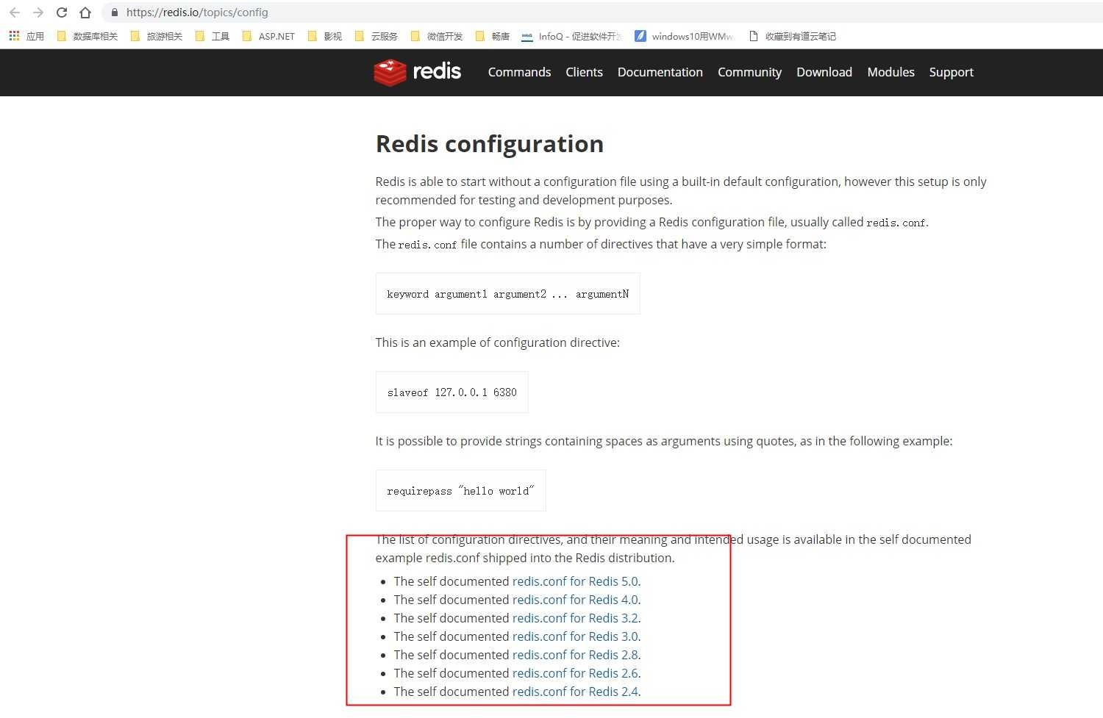Click 'It is possible to provide strings' sentence
Image resolution: width=1103 pixels, height=718 pixels.
(664, 441)
